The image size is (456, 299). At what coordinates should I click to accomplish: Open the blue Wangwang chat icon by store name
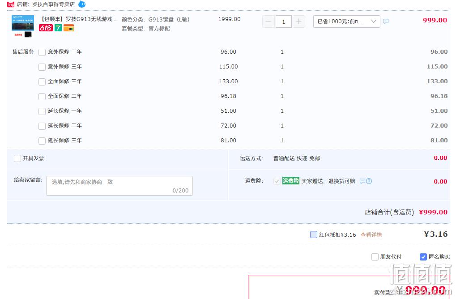pyautogui.click(x=82, y=4)
